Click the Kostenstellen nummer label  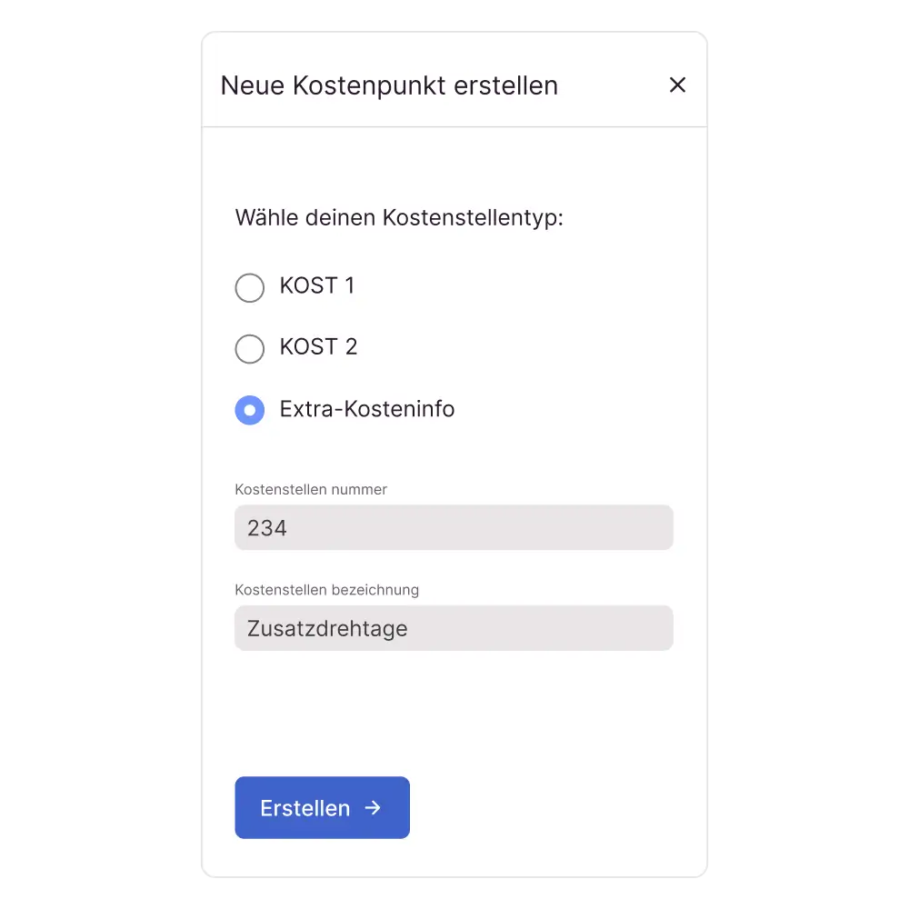pos(311,489)
